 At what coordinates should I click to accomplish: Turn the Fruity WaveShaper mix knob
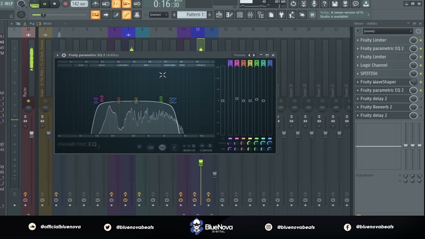click(x=413, y=82)
